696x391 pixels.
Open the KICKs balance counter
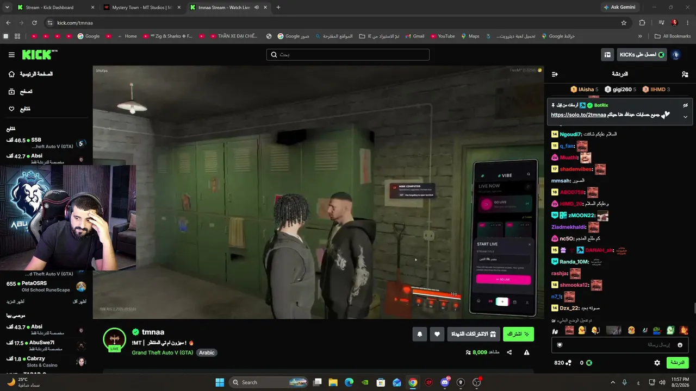586,363
